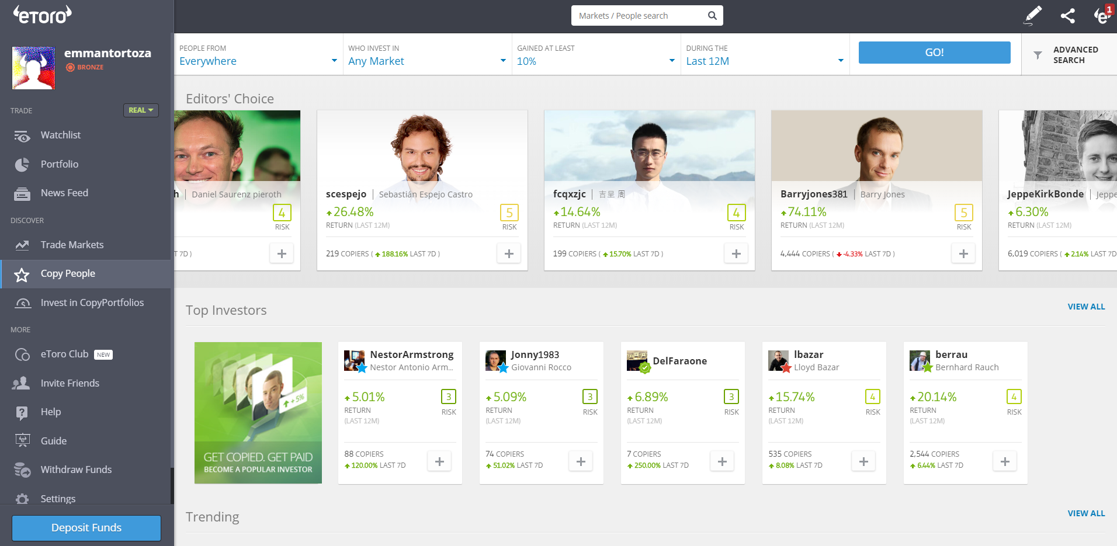Open Barryjones381 profile name

coord(813,194)
